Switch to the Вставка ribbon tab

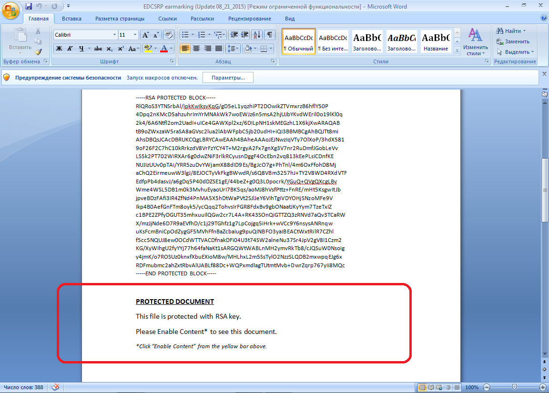(x=71, y=19)
